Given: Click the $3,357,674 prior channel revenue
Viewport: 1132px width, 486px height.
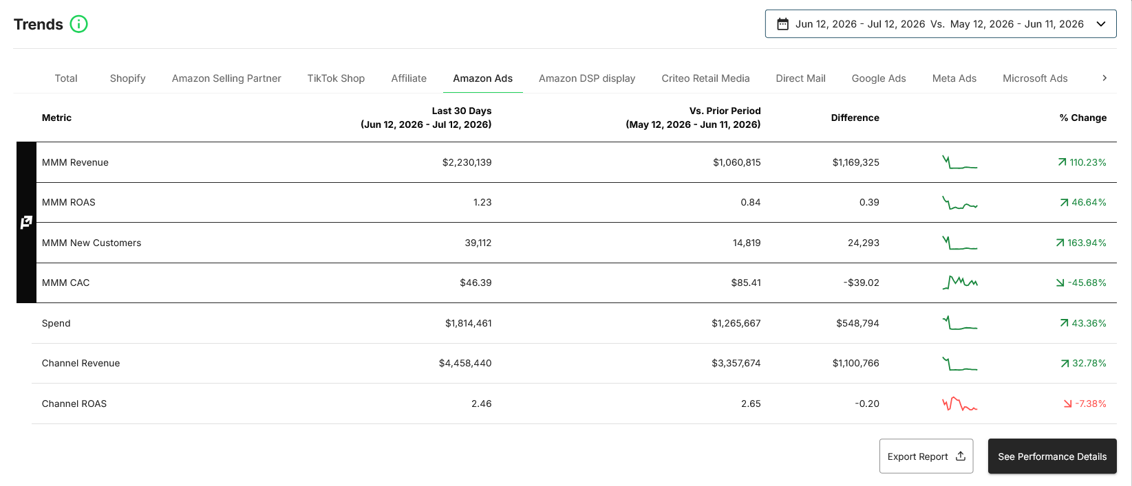Looking at the screenshot, I should pyautogui.click(x=736, y=363).
